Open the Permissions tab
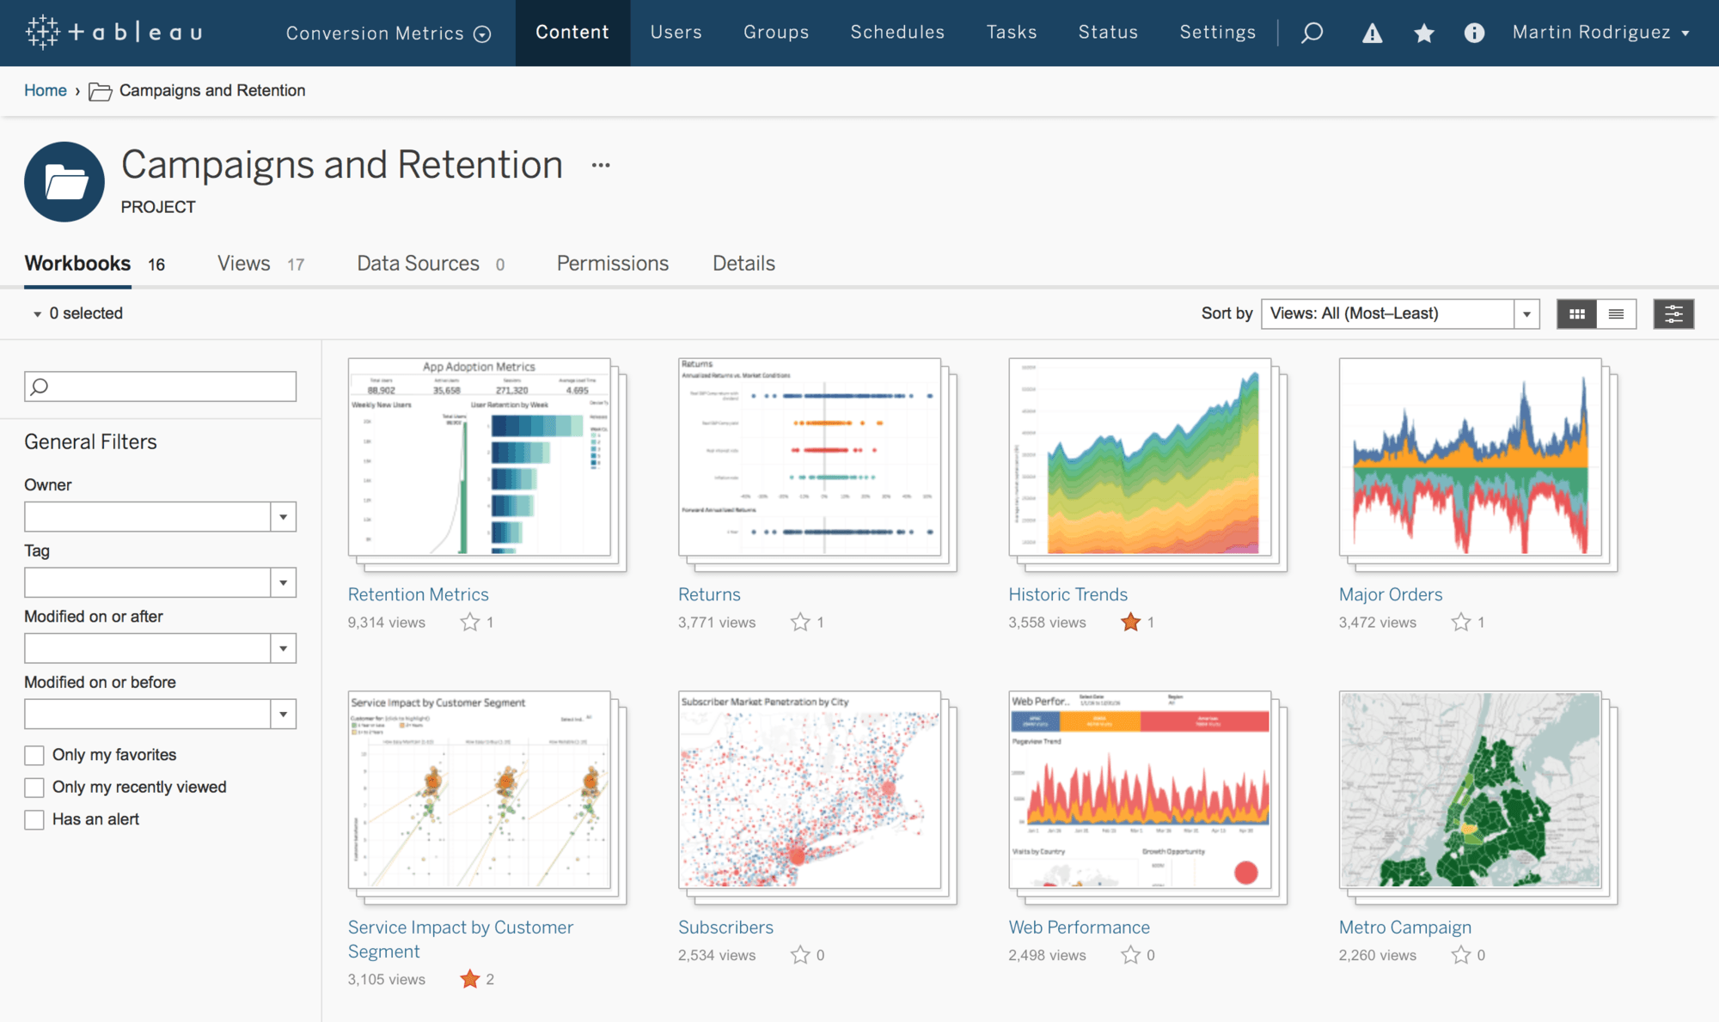 [612, 263]
